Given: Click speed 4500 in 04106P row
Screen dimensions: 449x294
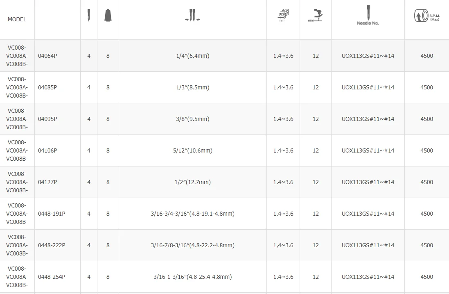Looking at the screenshot, I should 426,150.
